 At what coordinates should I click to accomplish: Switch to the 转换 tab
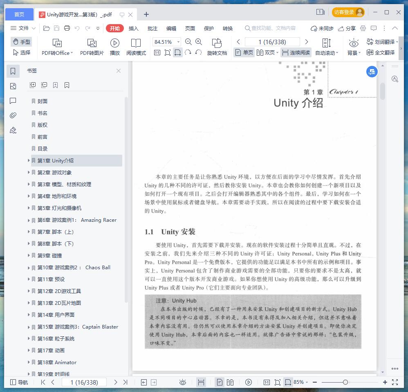(228, 28)
